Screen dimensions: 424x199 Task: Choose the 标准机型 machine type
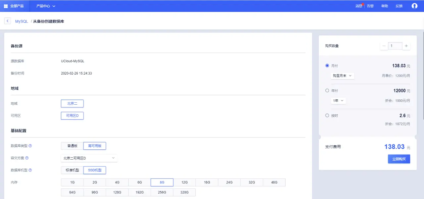(x=72, y=171)
